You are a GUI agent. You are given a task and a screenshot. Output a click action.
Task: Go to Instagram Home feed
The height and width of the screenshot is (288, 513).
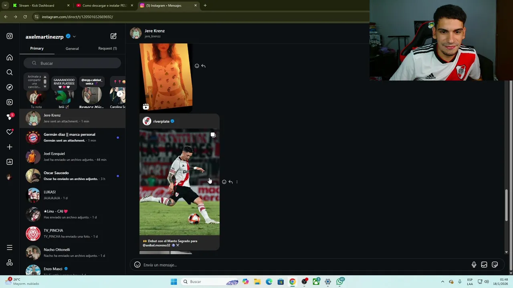tap(10, 58)
